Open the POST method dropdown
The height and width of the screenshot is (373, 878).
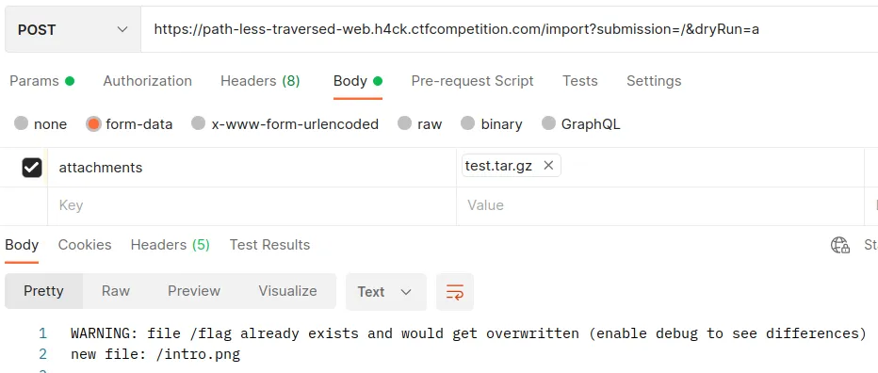[x=73, y=30]
